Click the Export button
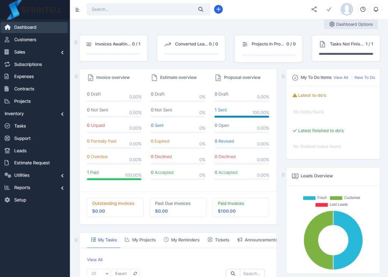This screenshot has width=388, height=277. [x=121, y=273]
